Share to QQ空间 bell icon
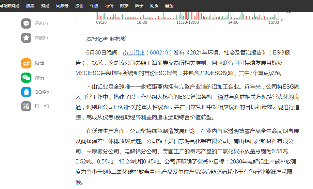This screenshot has height=189, width=313. 26,92
